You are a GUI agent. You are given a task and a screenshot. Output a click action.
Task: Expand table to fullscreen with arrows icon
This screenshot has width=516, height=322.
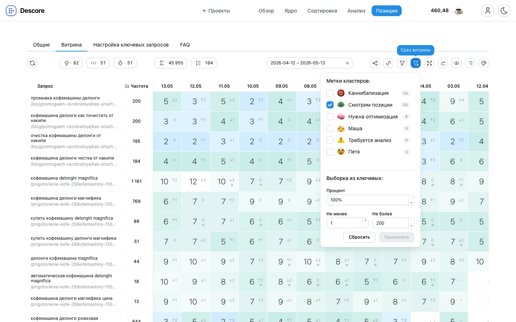(429, 63)
